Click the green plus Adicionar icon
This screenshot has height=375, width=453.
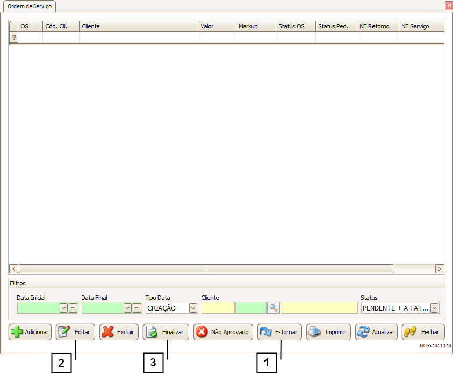click(x=17, y=332)
